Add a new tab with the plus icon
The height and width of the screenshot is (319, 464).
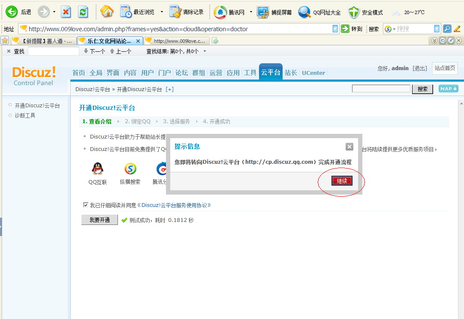tap(215, 41)
